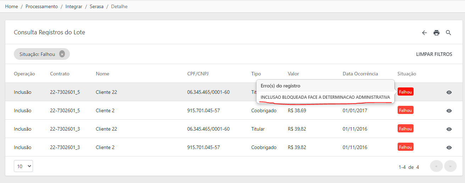The image size is (465, 183).
Task: Click eye icon for Titular 01/11/2016 row
Action: coord(449,129)
